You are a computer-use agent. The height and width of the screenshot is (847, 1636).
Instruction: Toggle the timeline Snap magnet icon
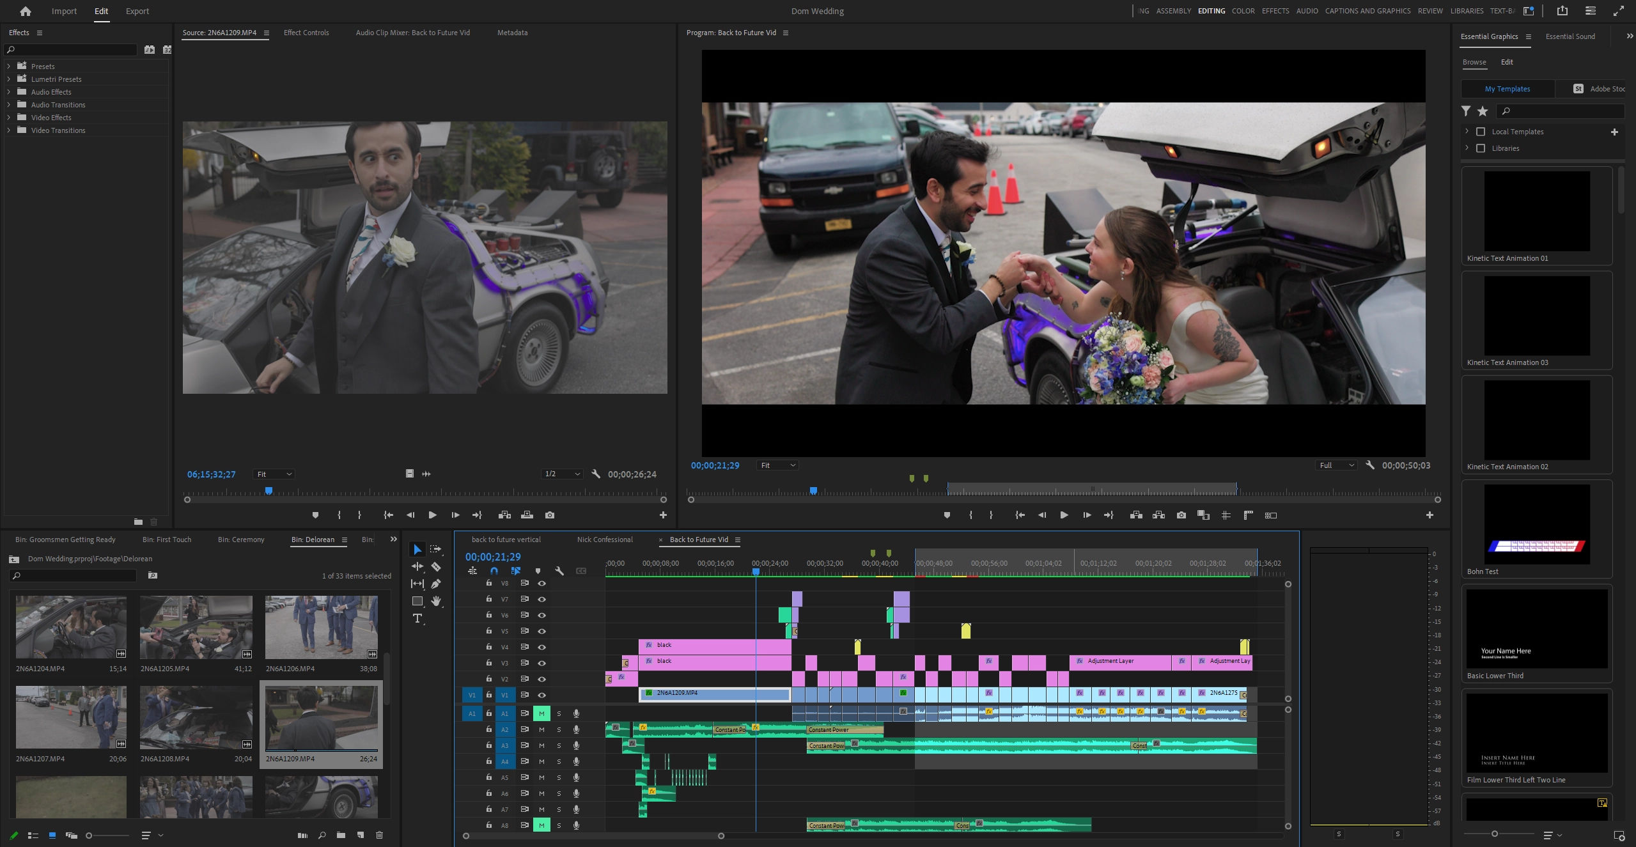494,571
